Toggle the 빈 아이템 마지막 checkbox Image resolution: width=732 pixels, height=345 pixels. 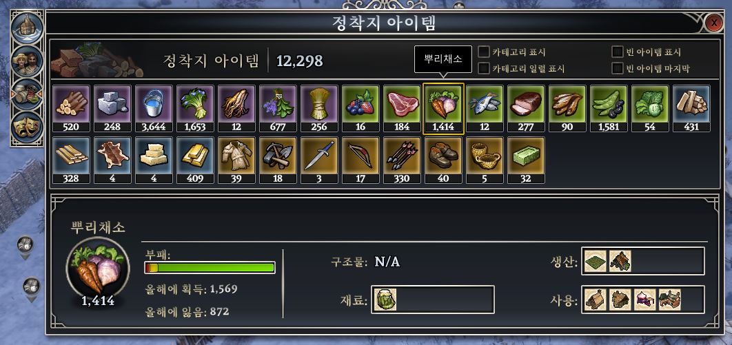(x=618, y=69)
